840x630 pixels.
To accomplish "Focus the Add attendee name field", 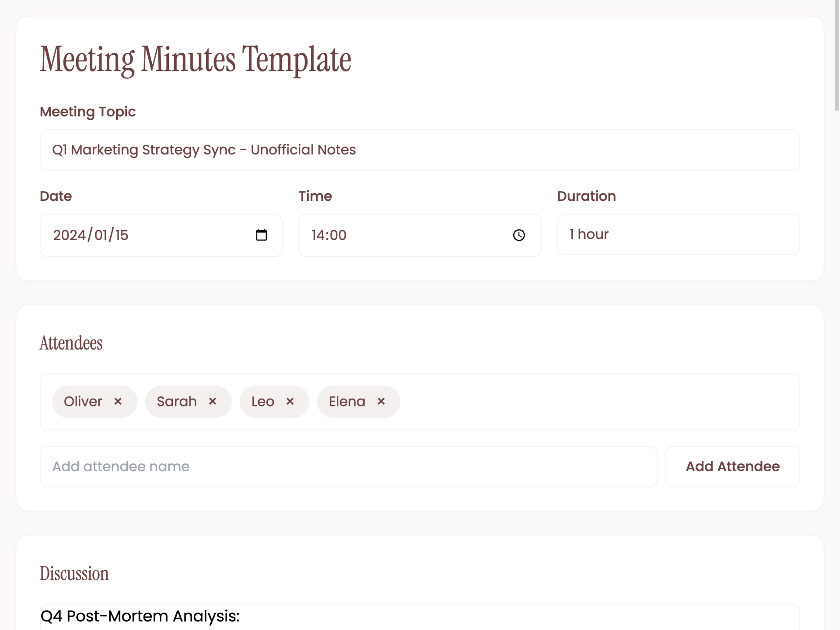I will point(348,466).
